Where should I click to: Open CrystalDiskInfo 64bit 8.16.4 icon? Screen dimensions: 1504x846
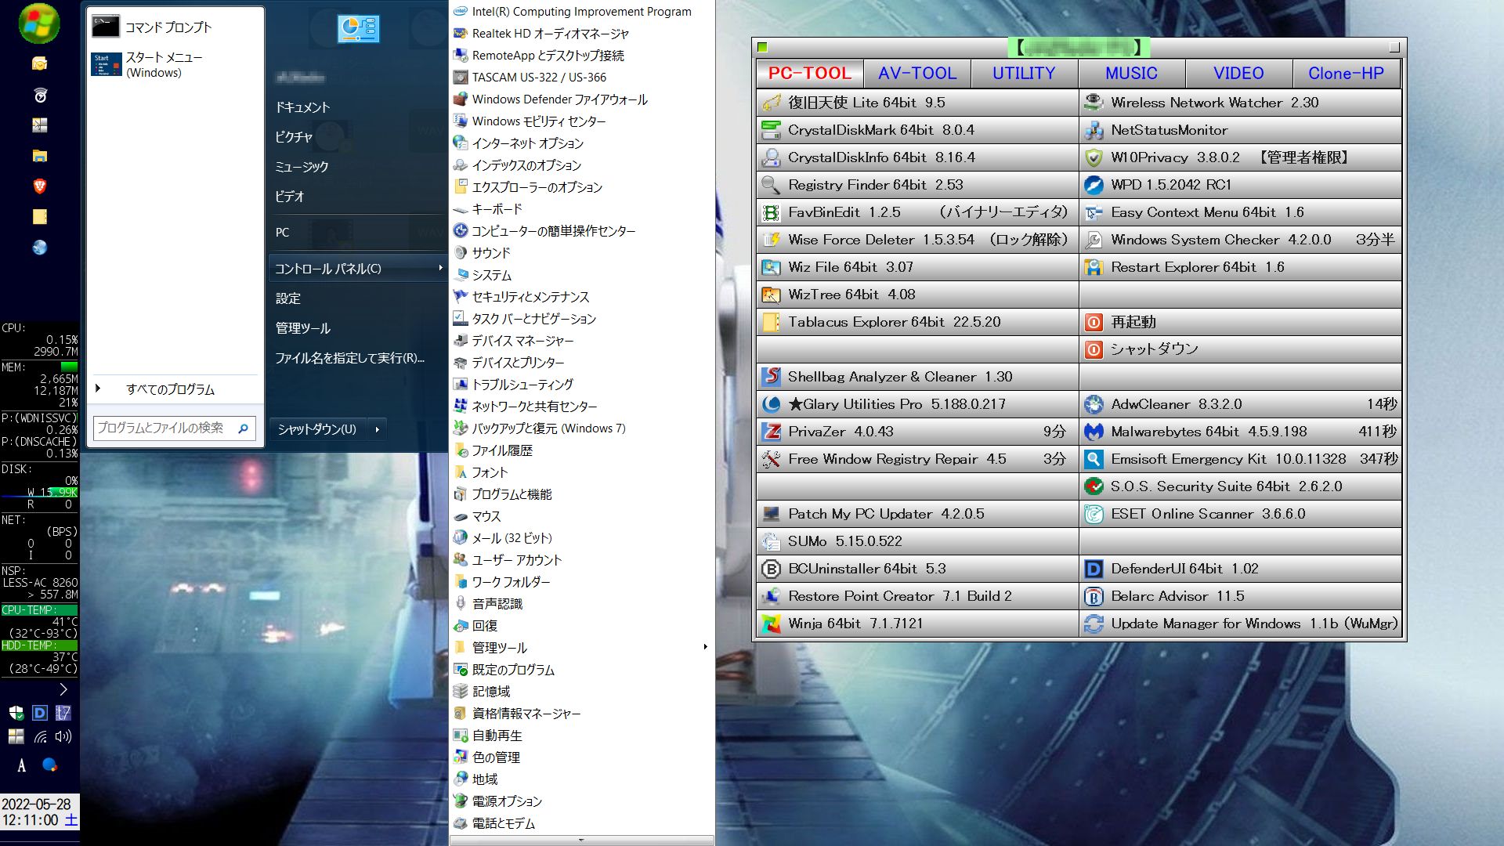(772, 157)
